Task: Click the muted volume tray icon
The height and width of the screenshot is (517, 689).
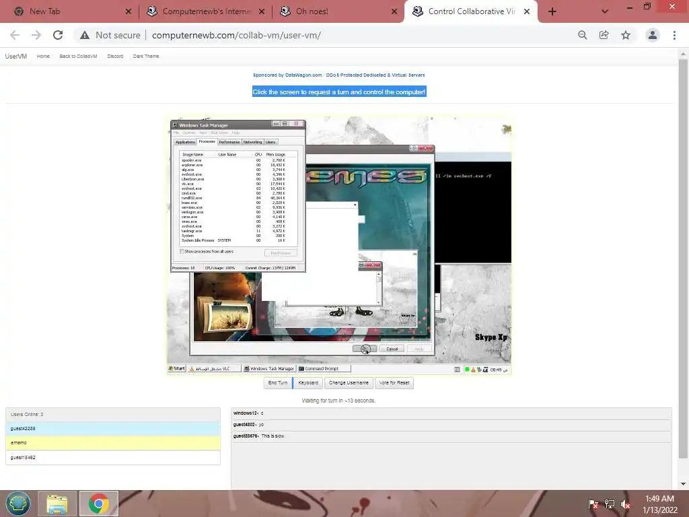Action: pos(626,504)
